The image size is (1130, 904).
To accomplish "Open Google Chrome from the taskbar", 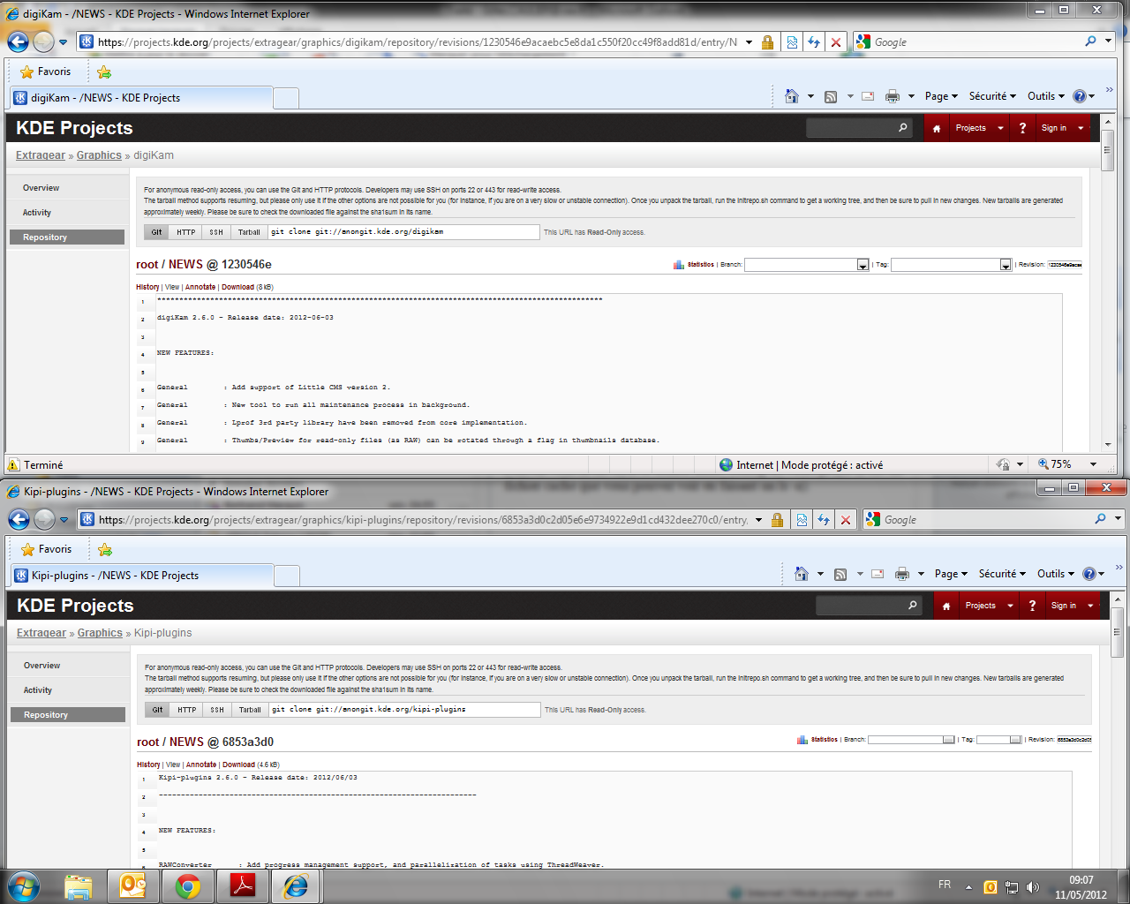I will tap(187, 885).
